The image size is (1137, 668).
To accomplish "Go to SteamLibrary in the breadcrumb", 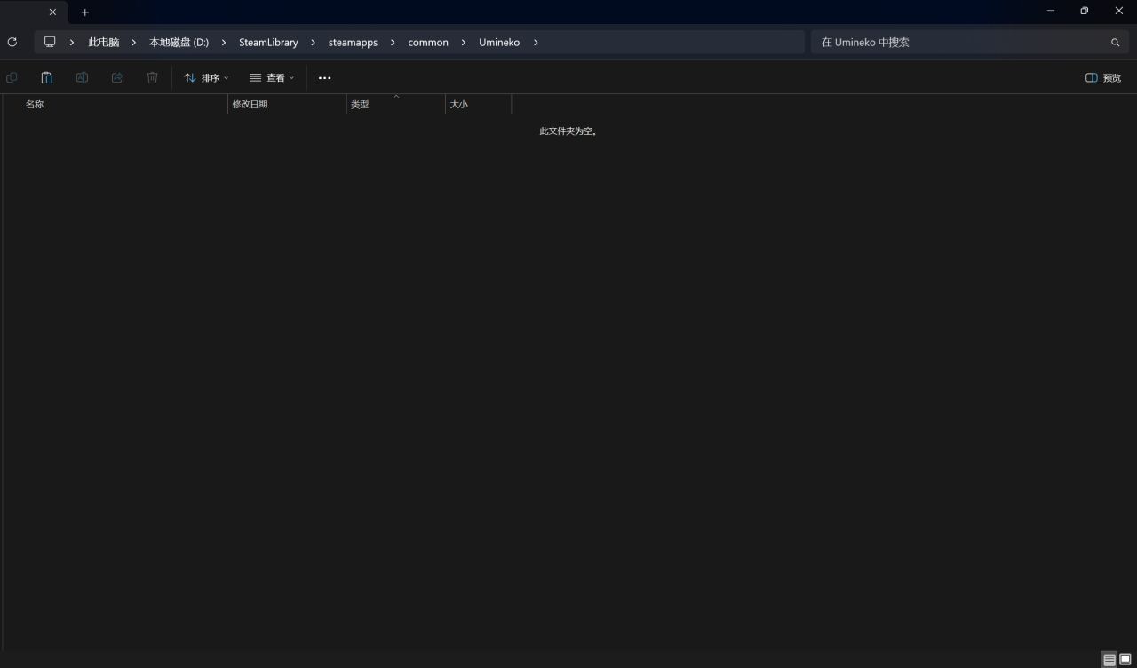I will [x=268, y=42].
